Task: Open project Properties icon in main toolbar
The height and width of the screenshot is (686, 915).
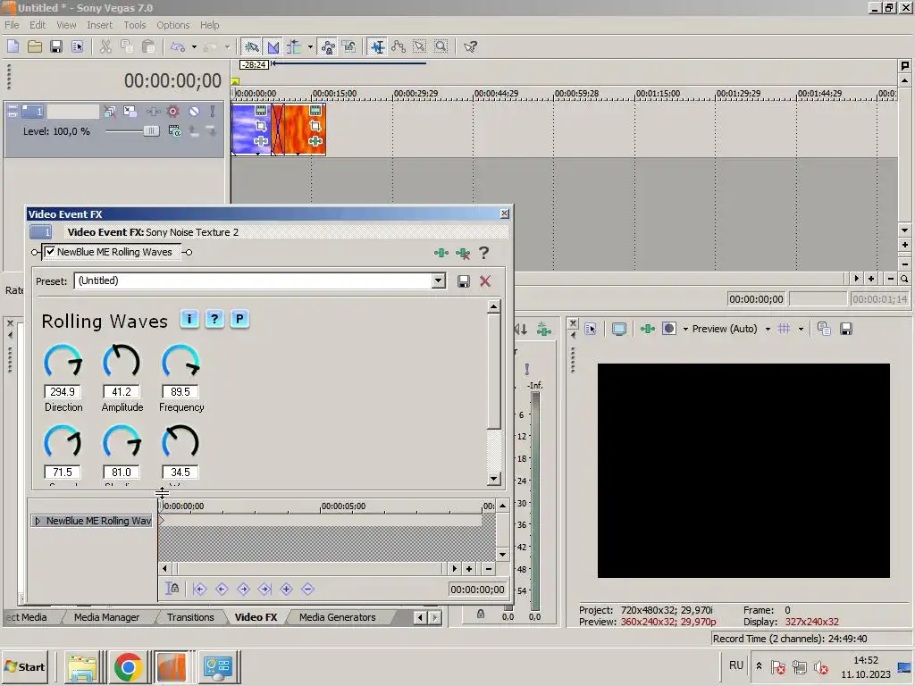Action: [77, 46]
